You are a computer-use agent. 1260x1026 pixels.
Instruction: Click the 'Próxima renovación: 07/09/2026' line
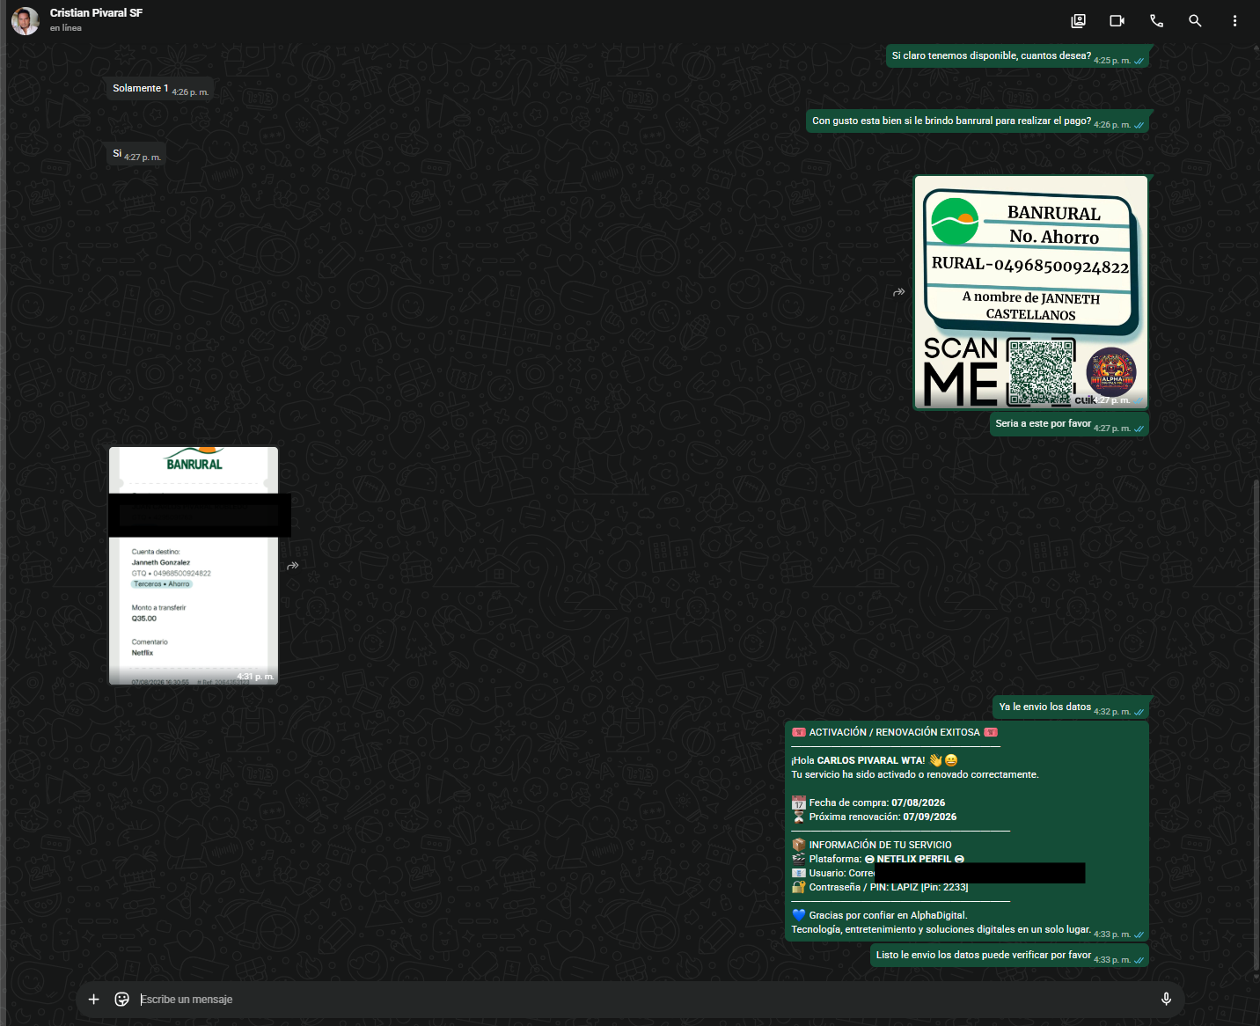coord(874,817)
